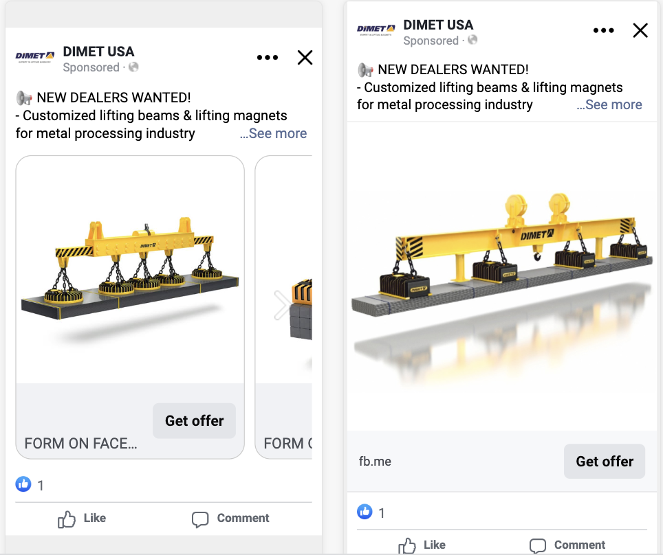Comment on the right ad post

tap(567, 545)
